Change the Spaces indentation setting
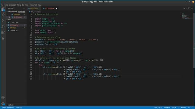Viewport: 195px width, 109px height. tap(167, 107)
